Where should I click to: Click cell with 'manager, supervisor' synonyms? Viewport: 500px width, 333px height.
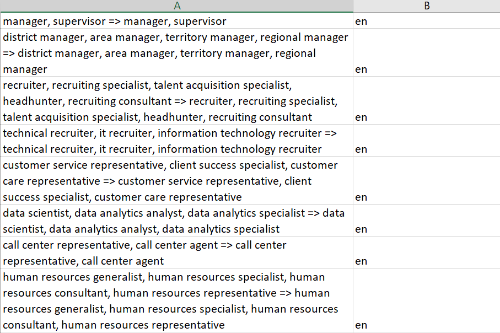(x=176, y=21)
